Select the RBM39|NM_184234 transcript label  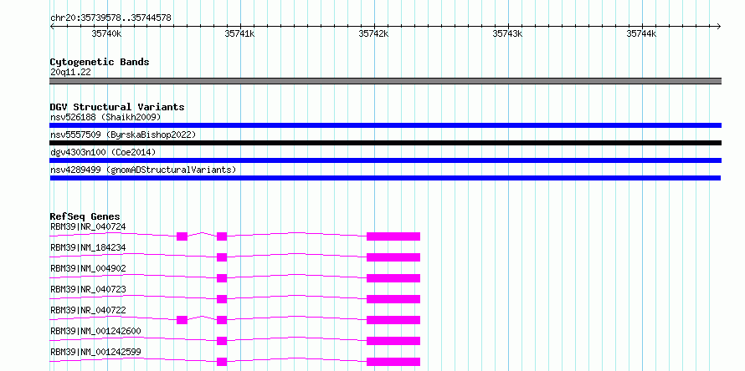tap(88, 247)
